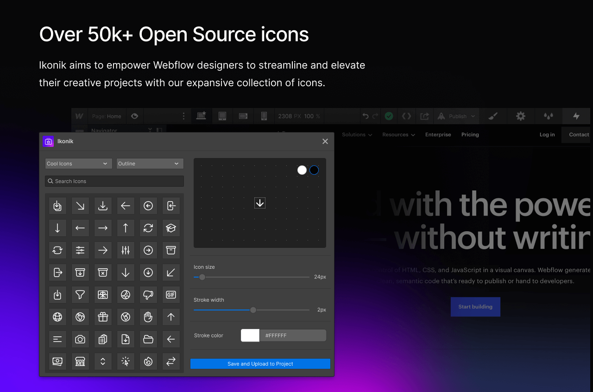
Task: Select the GIF icon
Action: 171,295
